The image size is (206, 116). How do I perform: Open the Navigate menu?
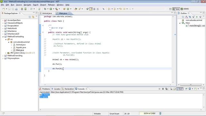point(27,5)
